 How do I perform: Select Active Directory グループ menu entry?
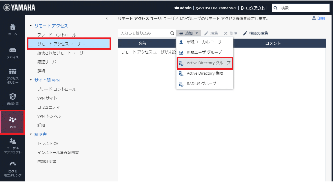coord(208,63)
